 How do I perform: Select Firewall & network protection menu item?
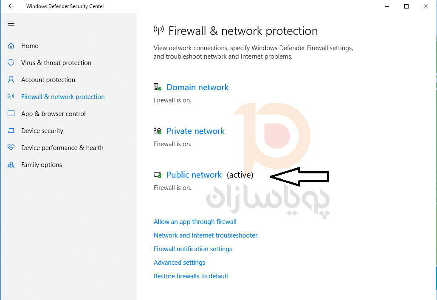[x=63, y=97]
